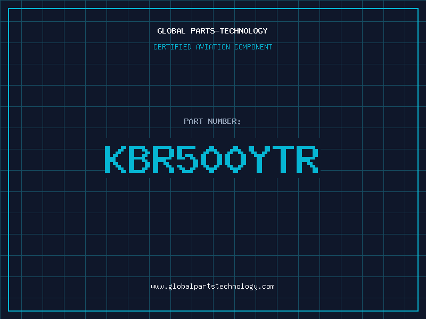Click the 'PART NUMBER:' label
The image size is (426, 319).
[212, 121]
